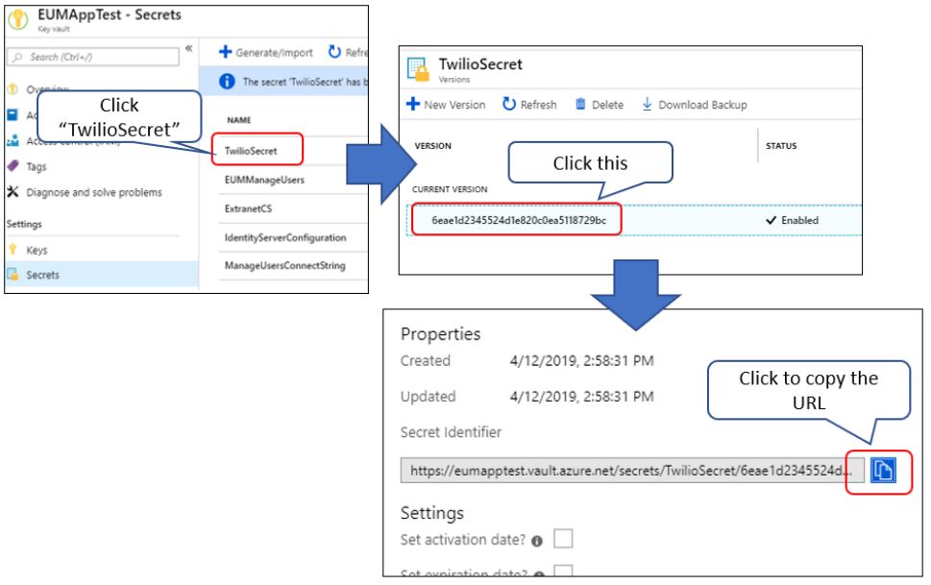The width and height of the screenshot is (931, 585).
Task: Delete the TwilioSecret secret
Action: (600, 105)
